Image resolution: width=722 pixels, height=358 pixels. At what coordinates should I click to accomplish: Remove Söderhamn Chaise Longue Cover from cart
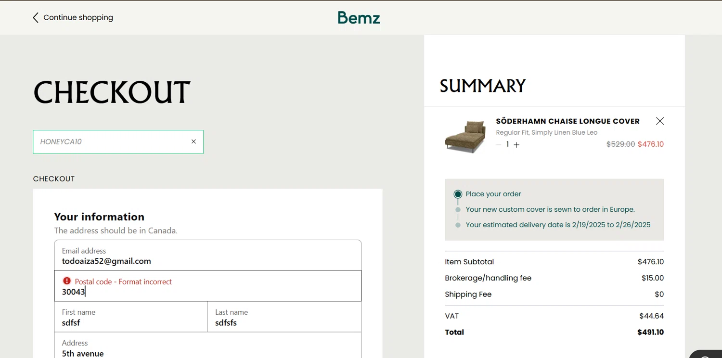click(660, 121)
